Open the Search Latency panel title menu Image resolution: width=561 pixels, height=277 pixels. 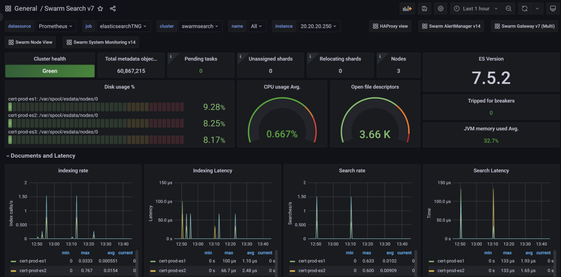pyautogui.click(x=491, y=171)
